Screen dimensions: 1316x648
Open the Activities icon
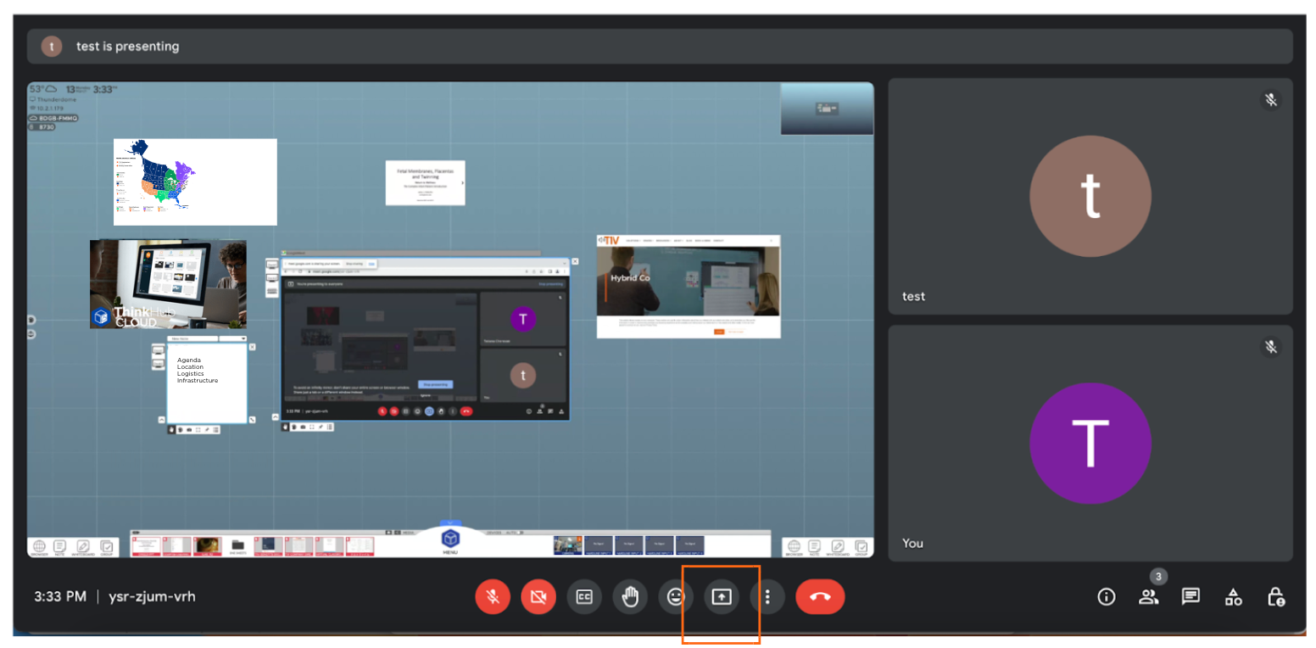pyautogui.click(x=1234, y=596)
